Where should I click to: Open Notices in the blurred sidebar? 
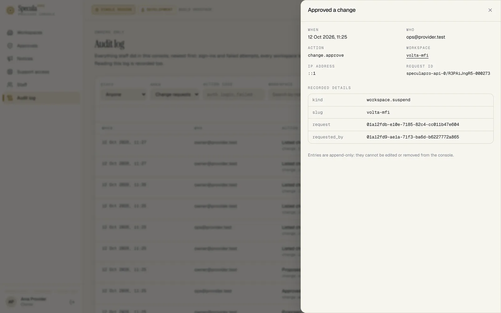click(x=41, y=59)
